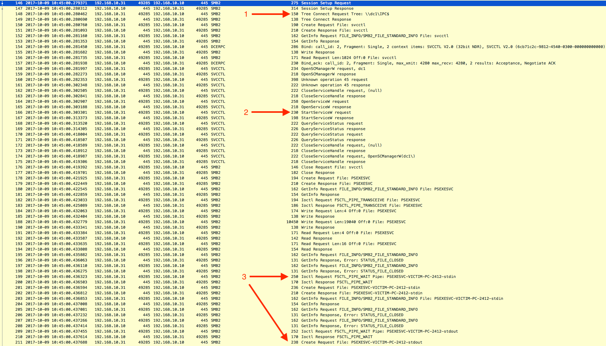Select packet 209 FSCTL_PIPE_WAIT stdout request
This screenshot has width=606, height=346.
click(379, 331)
